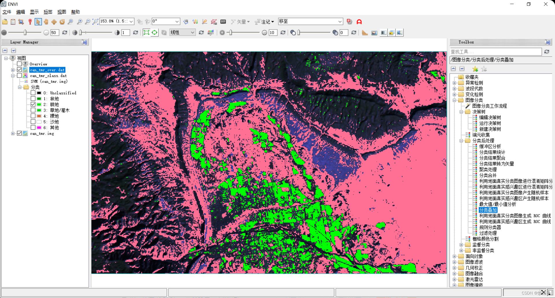This screenshot has width=555, height=298.
Task: Select the Swipe view icon
Action: [x=399, y=33]
